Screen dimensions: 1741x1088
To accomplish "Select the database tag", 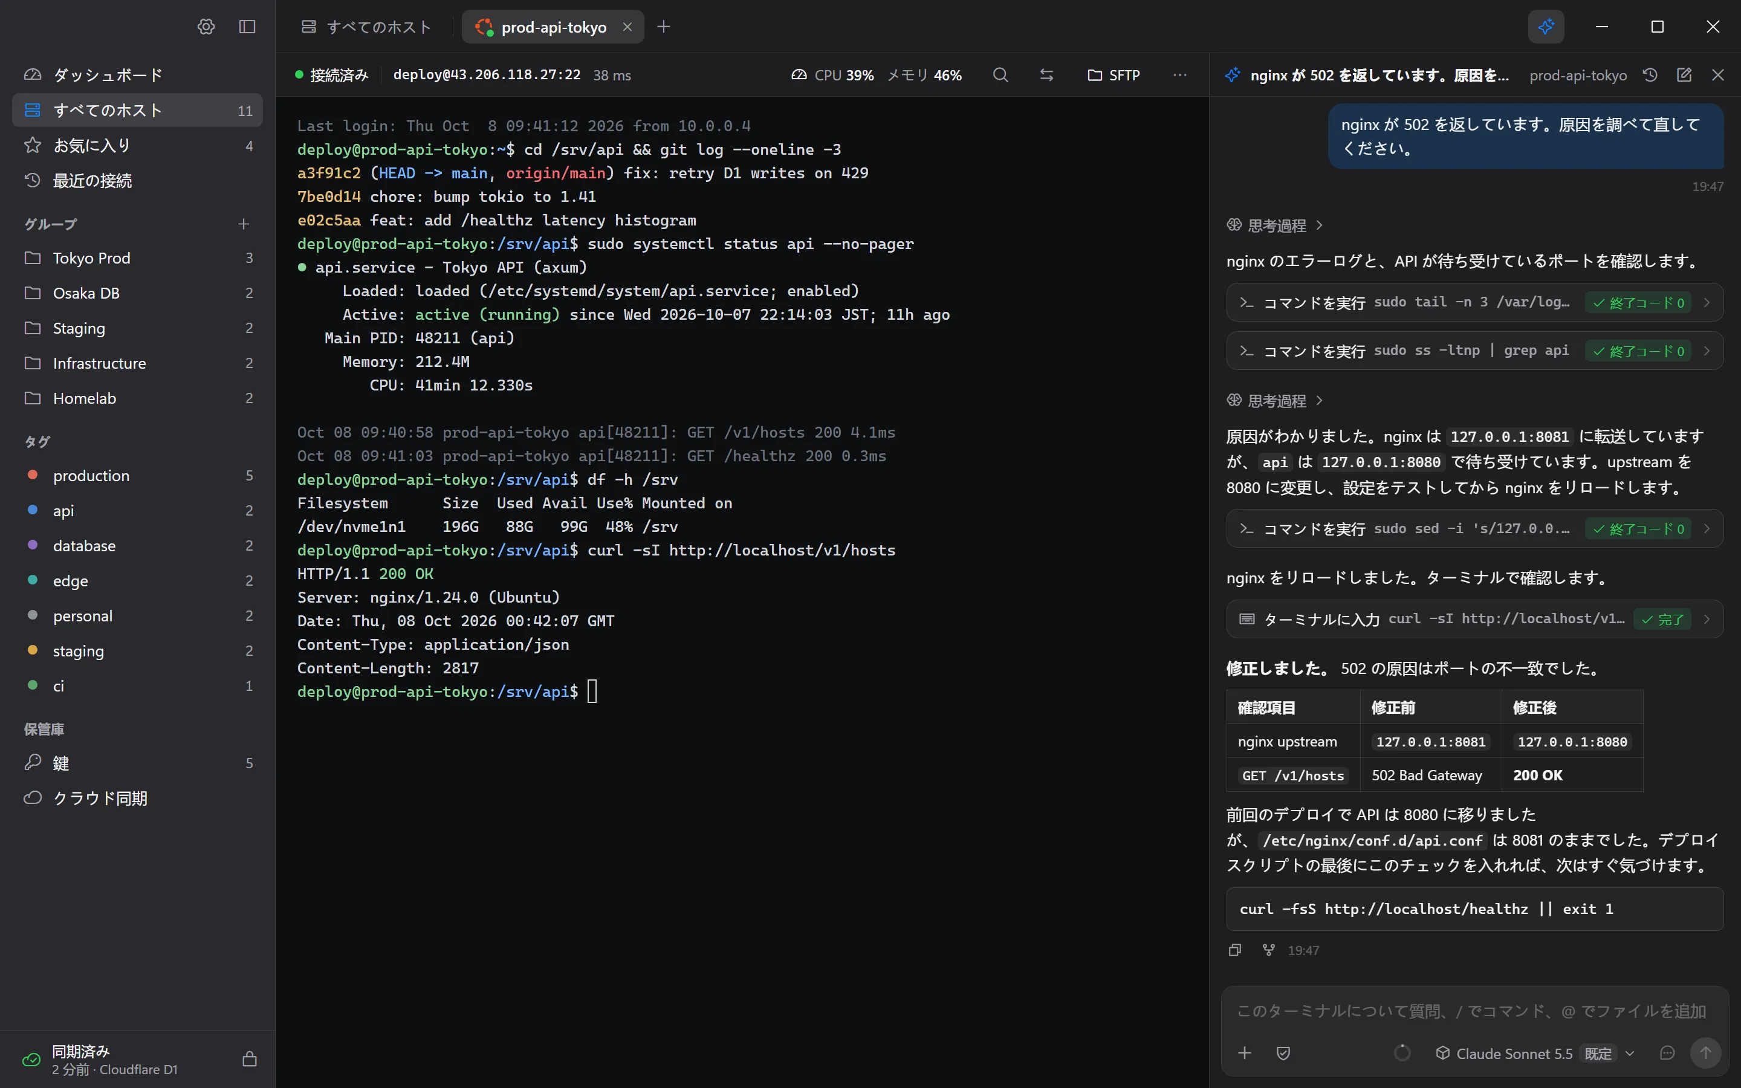I will click(137, 545).
